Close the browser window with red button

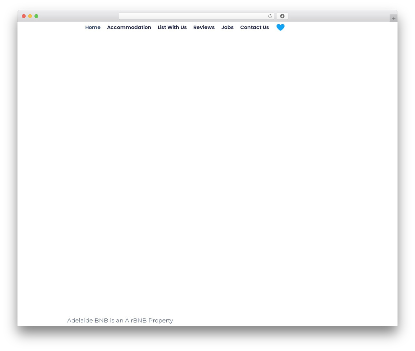coord(24,16)
